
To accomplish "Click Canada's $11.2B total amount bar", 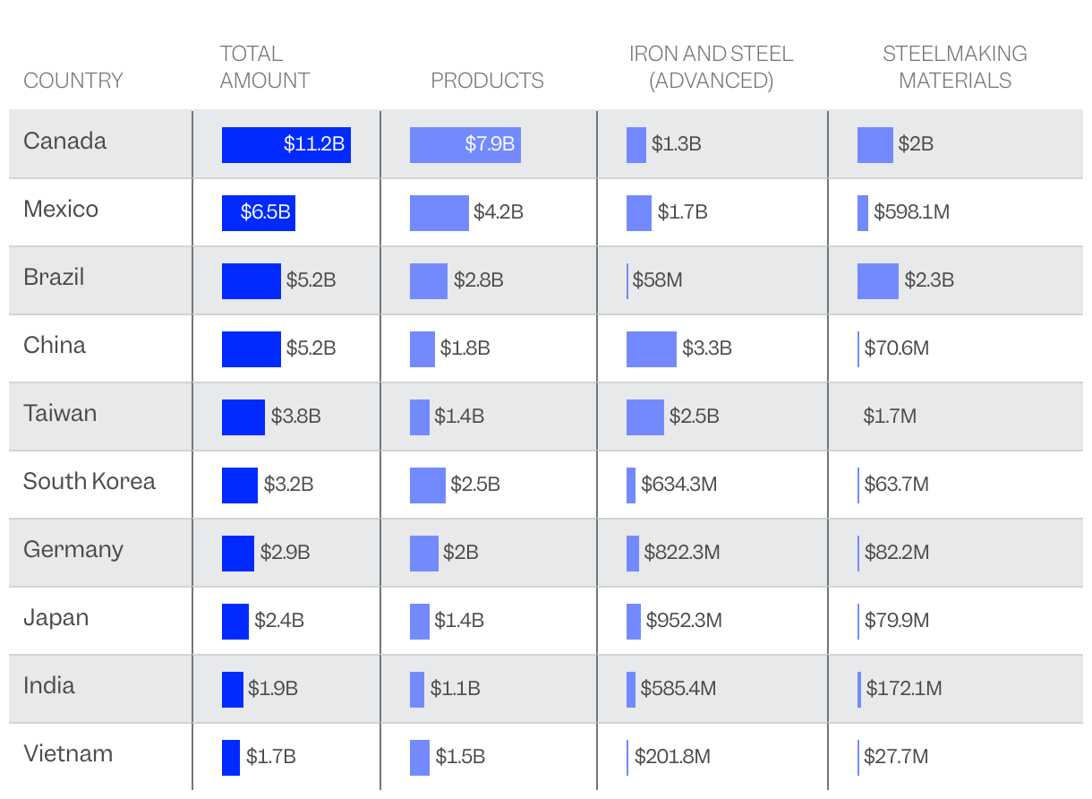I will 286,144.
